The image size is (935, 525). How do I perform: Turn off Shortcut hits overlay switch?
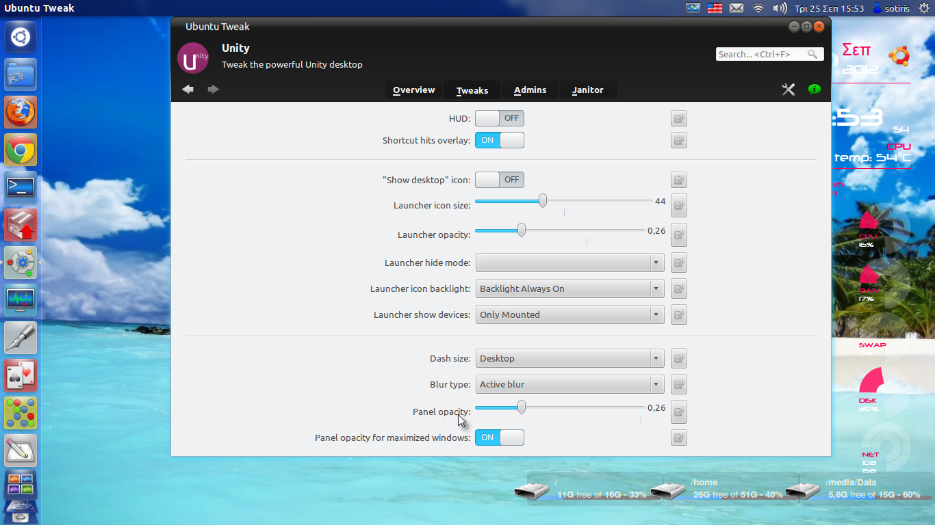(499, 140)
